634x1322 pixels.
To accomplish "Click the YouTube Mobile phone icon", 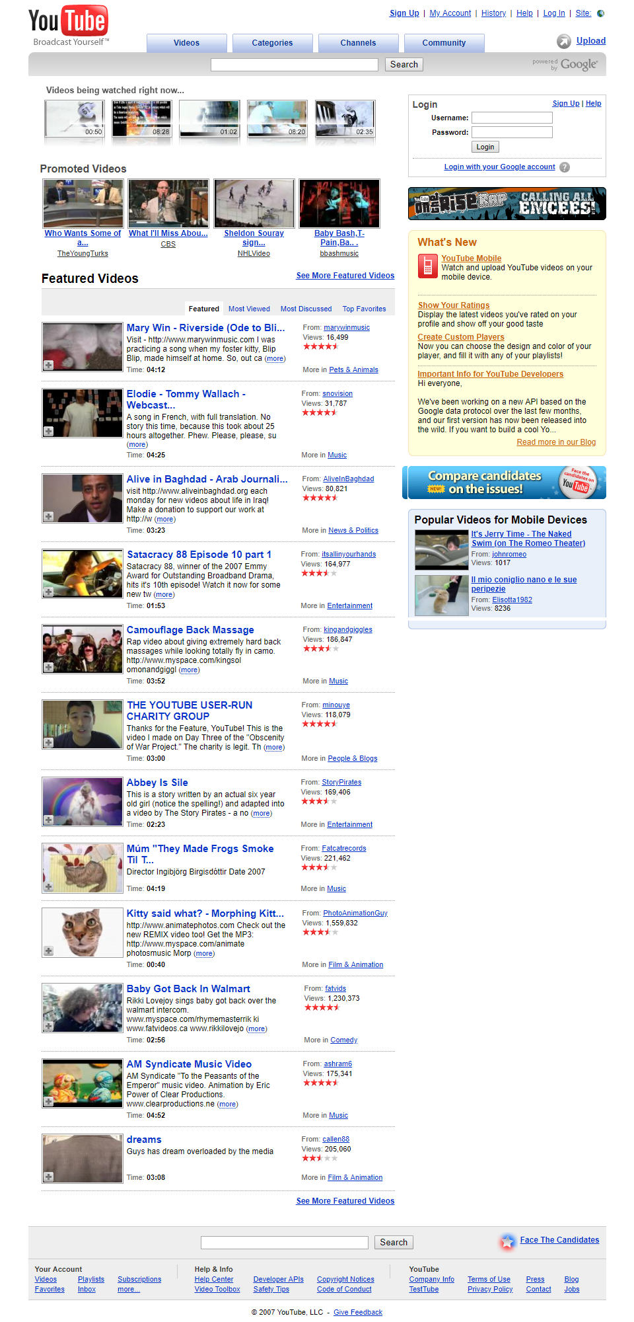I will (x=427, y=266).
